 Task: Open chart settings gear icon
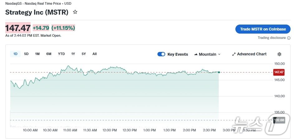point(279,54)
